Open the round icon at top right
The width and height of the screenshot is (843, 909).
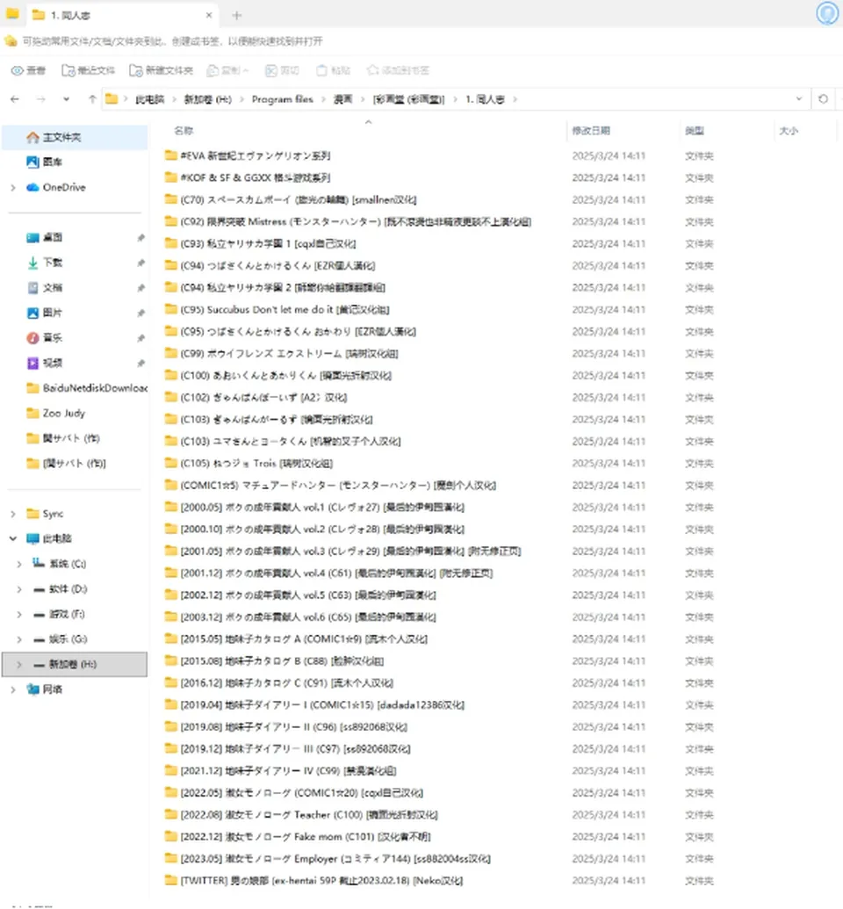827,13
